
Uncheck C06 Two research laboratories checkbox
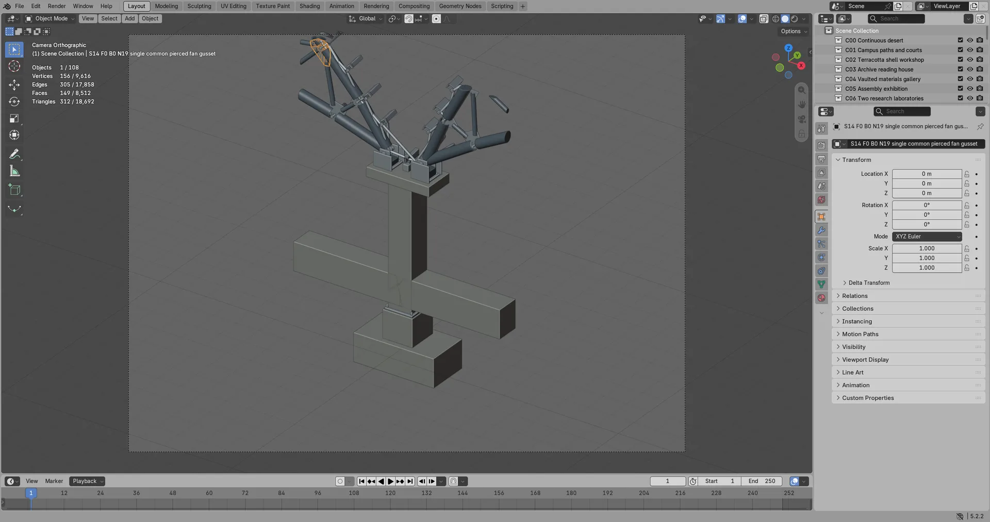coord(960,98)
